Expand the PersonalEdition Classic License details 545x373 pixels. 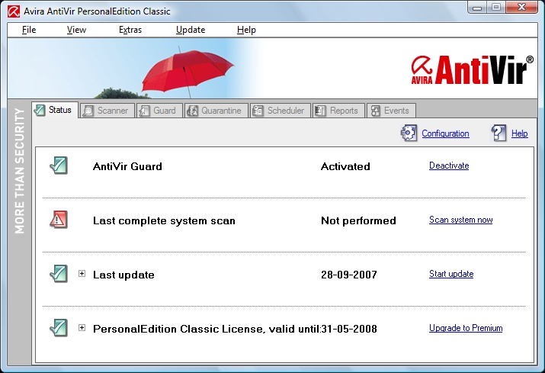[x=82, y=328]
